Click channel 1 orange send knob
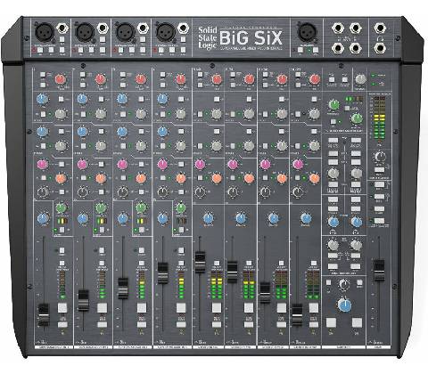 tap(61, 178)
